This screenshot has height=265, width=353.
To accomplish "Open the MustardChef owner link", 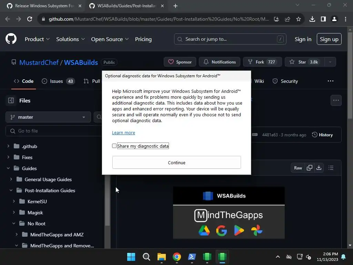I will (39, 62).
